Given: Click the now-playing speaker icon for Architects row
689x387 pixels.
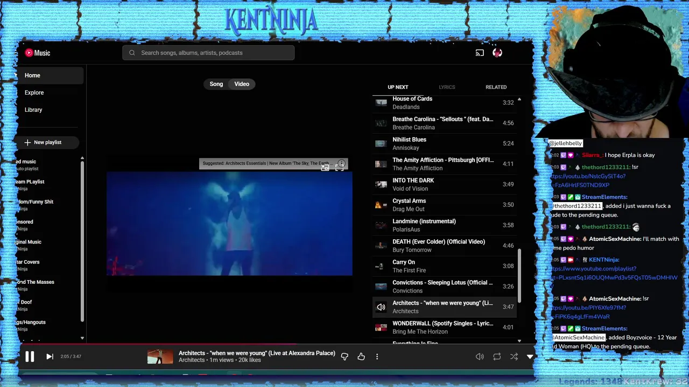Looking at the screenshot, I should click(381, 307).
